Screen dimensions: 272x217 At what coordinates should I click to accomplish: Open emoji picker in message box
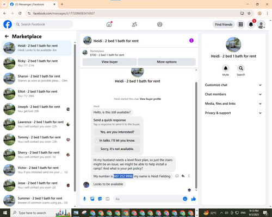point(185,199)
